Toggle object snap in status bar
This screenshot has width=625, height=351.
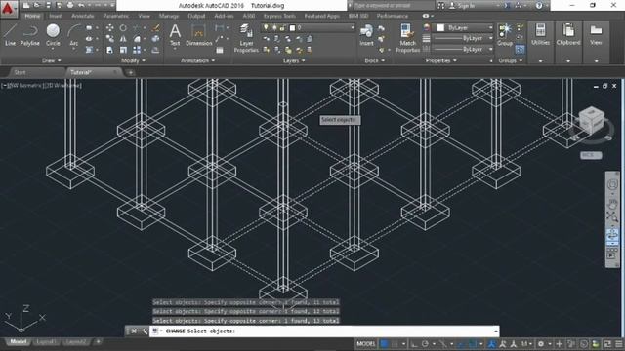pos(473,344)
